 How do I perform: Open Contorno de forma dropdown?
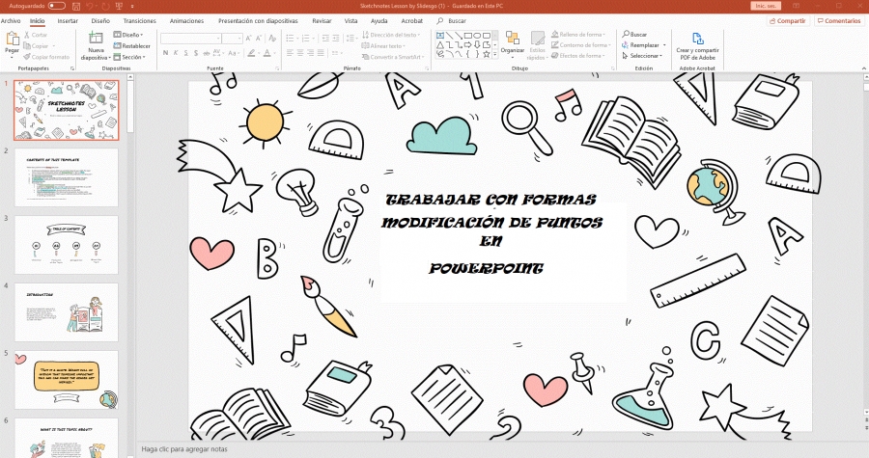pos(581,45)
